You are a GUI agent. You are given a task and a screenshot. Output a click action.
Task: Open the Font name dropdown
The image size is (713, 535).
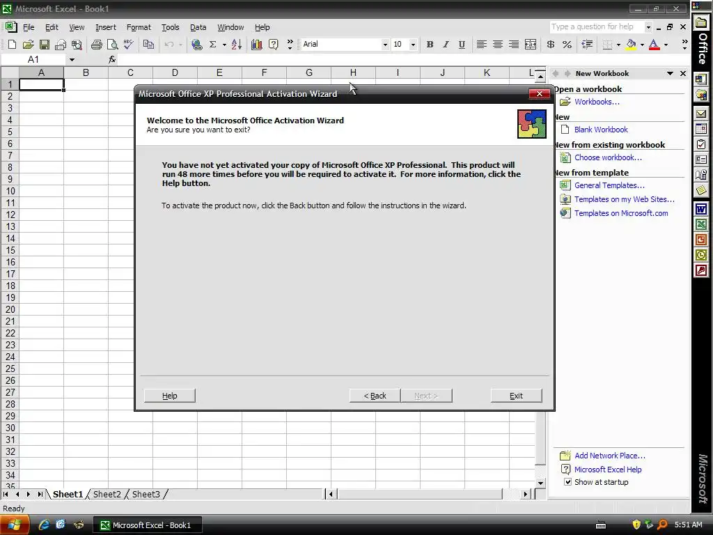click(385, 44)
